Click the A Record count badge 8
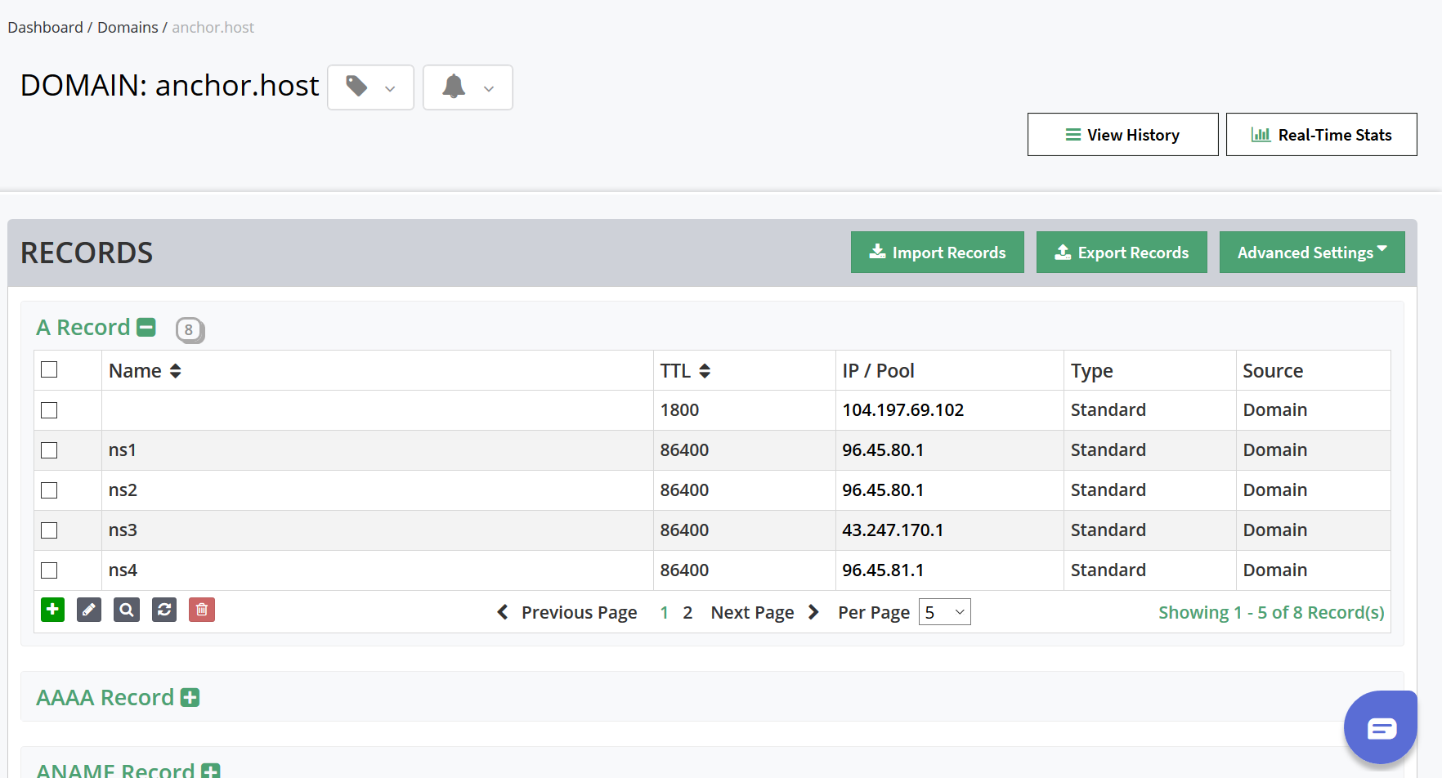Viewport: 1442px width, 778px height. point(189,329)
